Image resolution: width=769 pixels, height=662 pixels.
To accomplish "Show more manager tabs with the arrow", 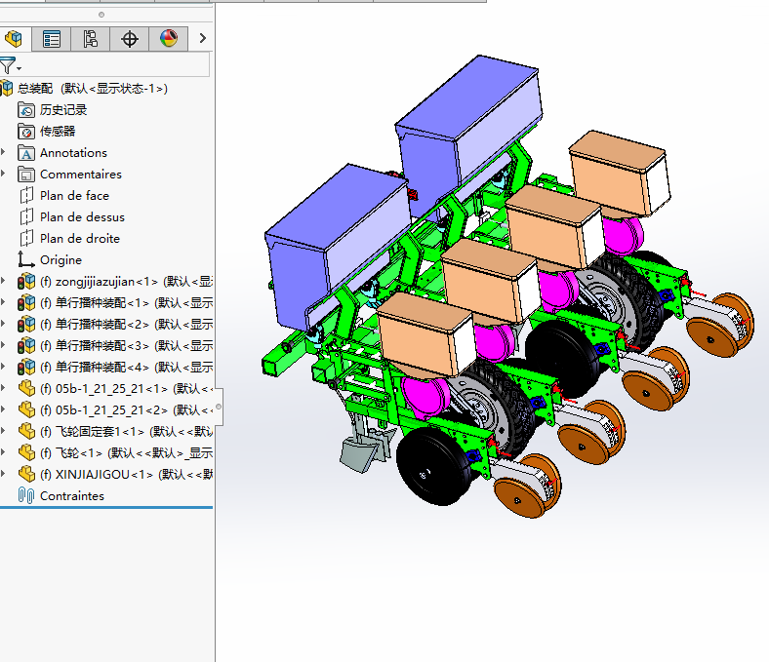I will tap(203, 38).
